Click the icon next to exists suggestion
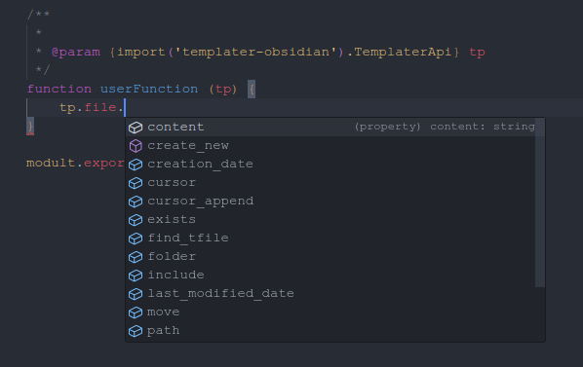Image resolution: width=583 pixels, height=367 pixels. click(x=136, y=220)
